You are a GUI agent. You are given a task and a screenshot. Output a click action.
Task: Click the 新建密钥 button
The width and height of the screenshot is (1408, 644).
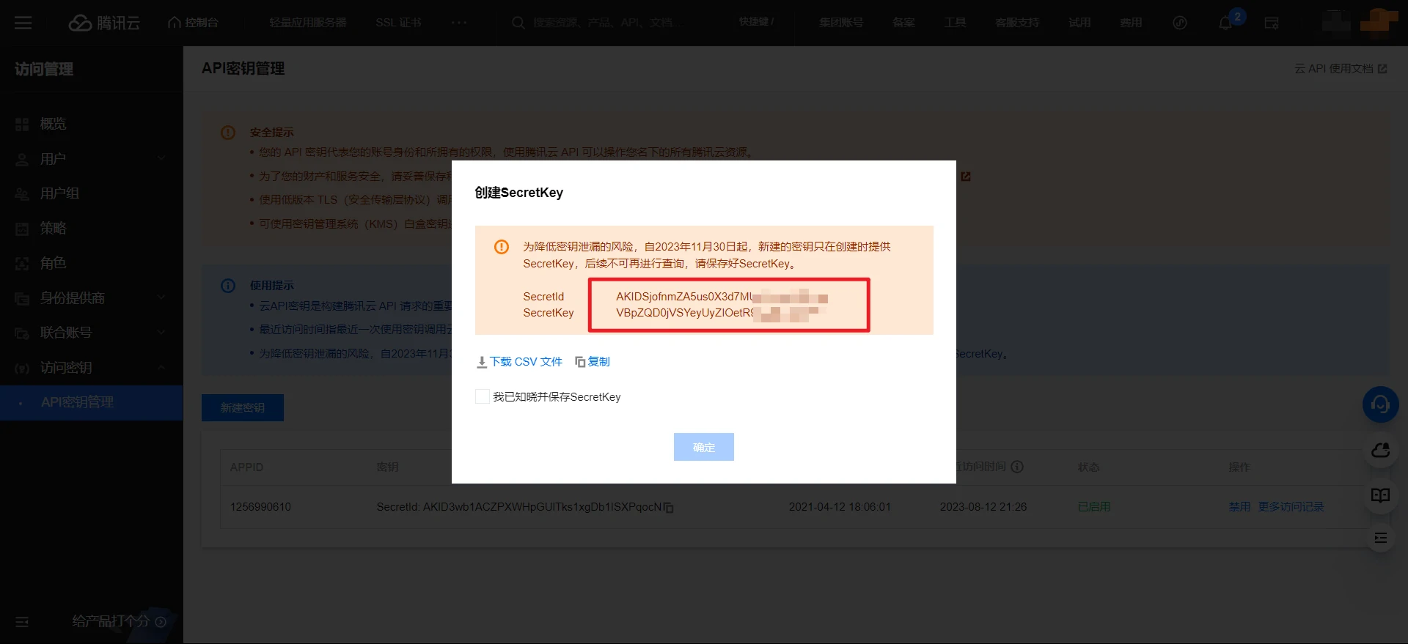[x=243, y=407]
